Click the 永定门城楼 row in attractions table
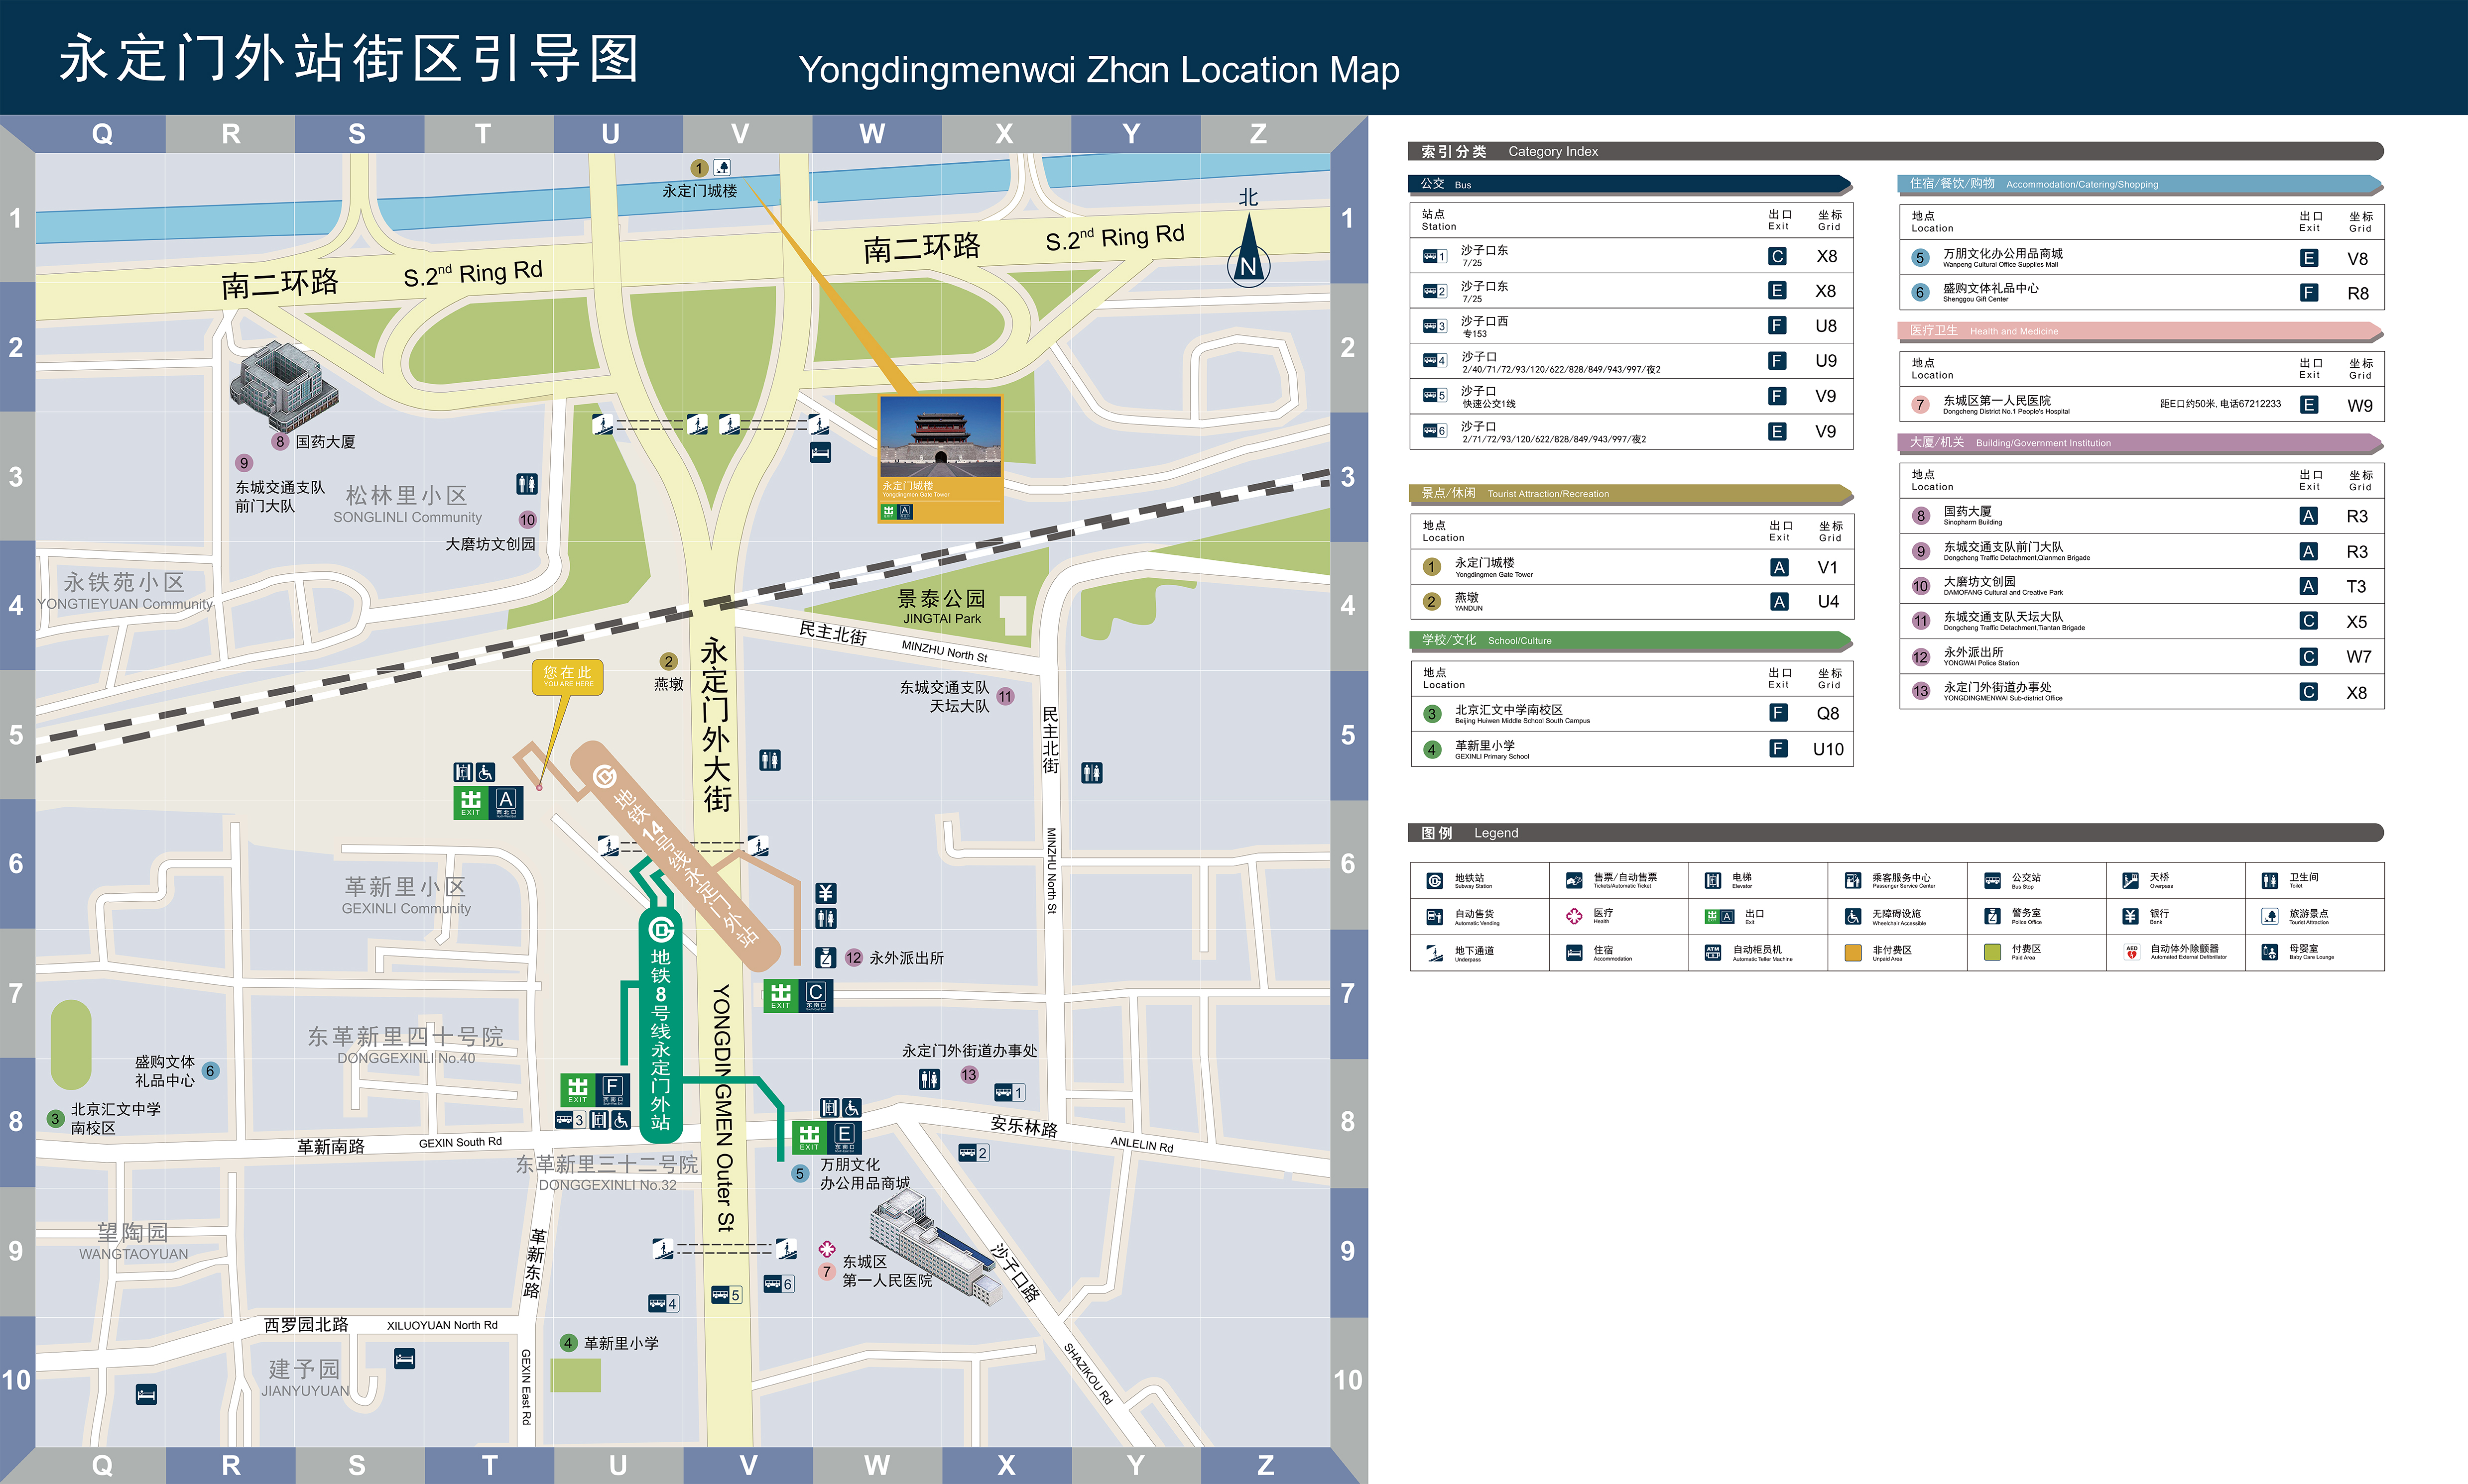This screenshot has height=1484, width=2468. (x=1632, y=567)
